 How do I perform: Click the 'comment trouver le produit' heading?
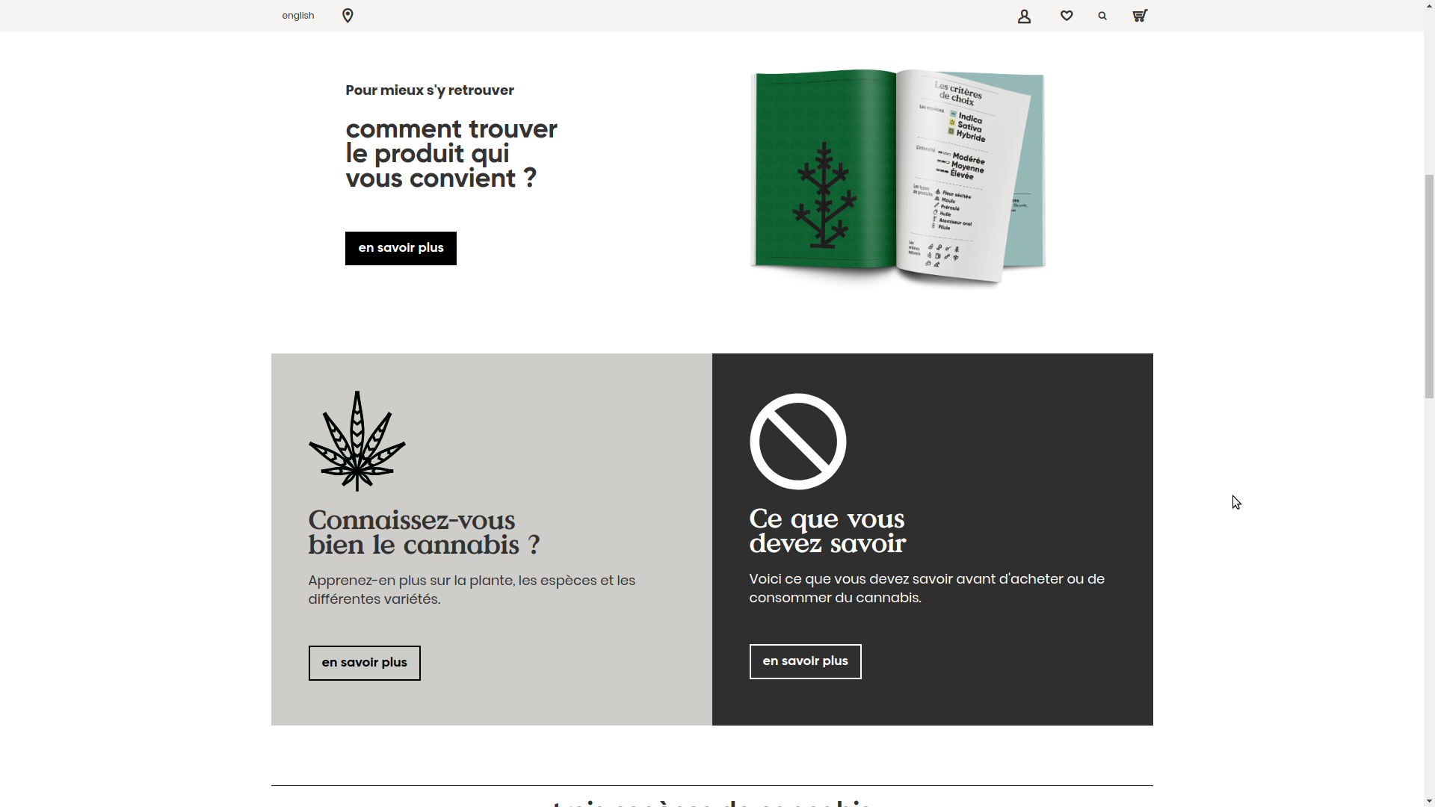click(x=451, y=154)
